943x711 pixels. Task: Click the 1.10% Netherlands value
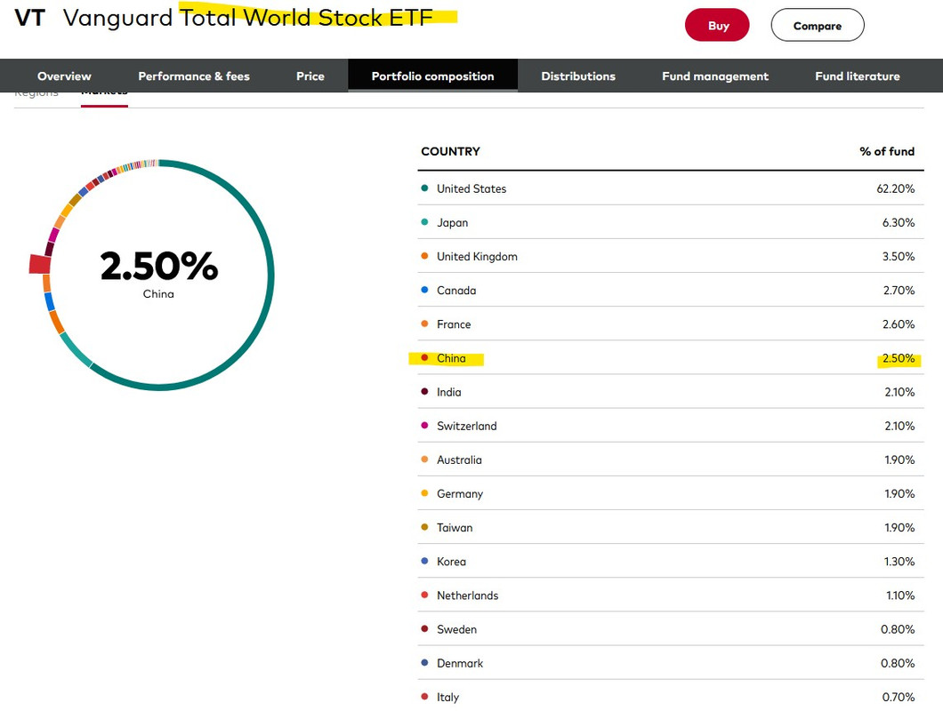pos(900,595)
